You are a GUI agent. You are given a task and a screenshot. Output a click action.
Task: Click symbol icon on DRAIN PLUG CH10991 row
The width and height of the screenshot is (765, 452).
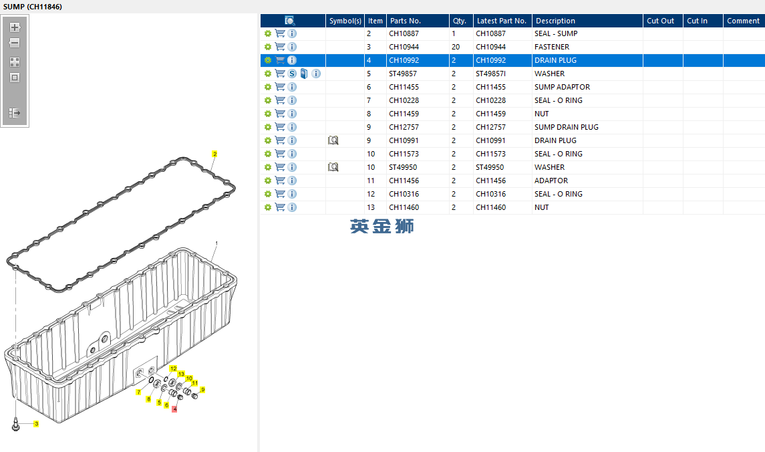tap(333, 140)
